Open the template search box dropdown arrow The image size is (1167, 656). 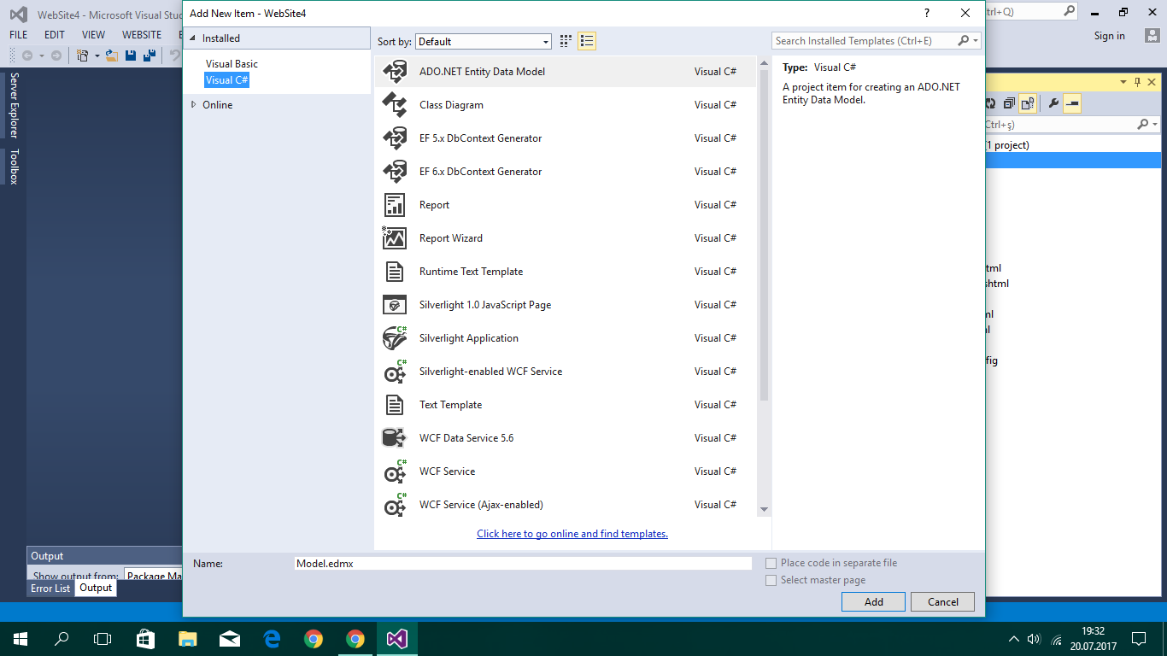(x=976, y=40)
